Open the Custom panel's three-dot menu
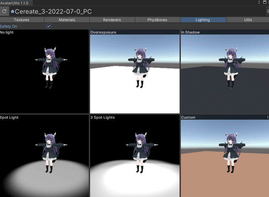Image resolution: width=269 pixels, height=197 pixels. [267, 118]
